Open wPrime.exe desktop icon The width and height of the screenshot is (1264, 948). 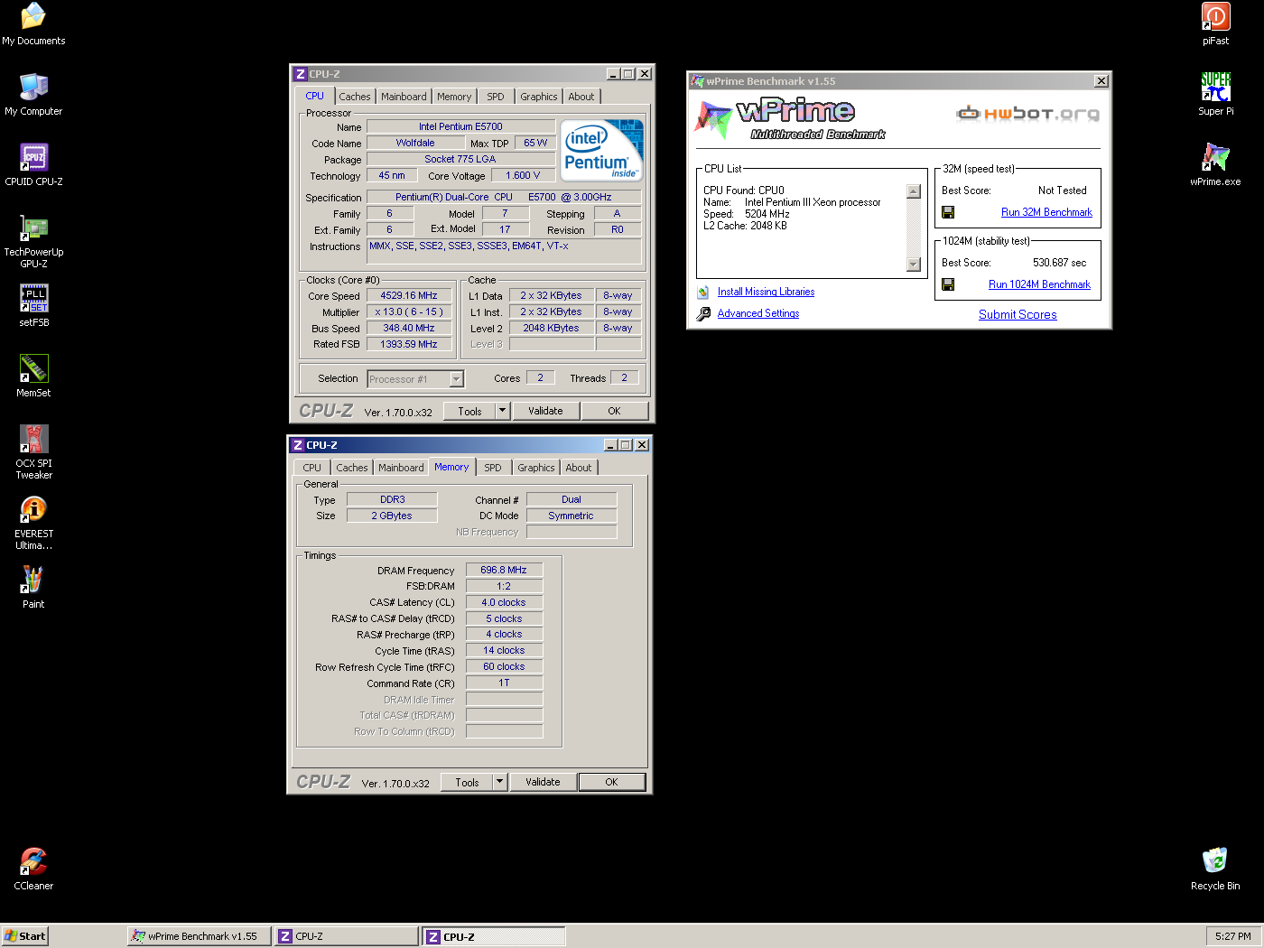tap(1215, 164)
